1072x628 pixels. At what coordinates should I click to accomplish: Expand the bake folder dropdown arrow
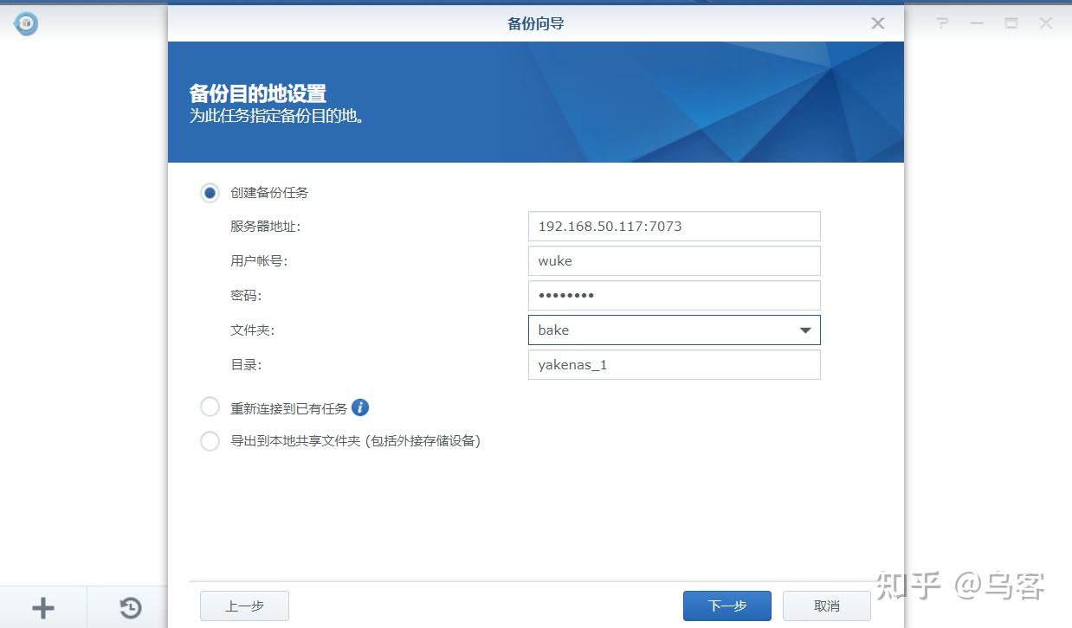[x=804, y=330]
